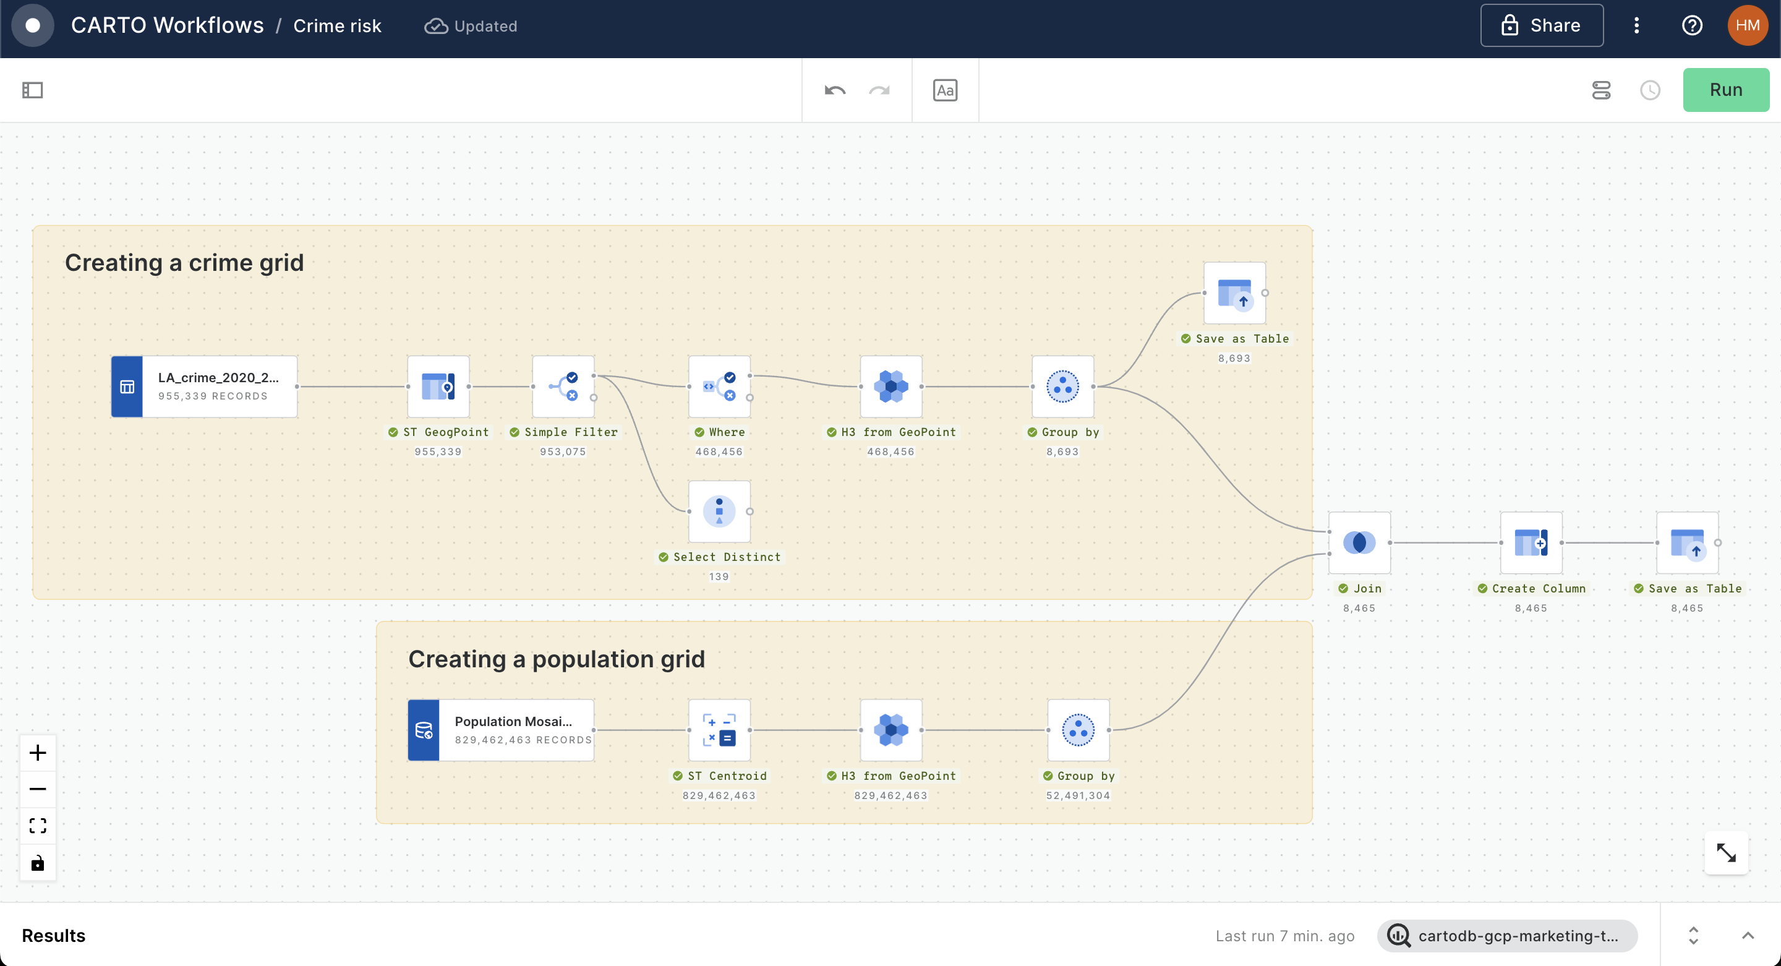Open the run history clock icon
Screen dimensions: 1781x966
coord(1651,90)
